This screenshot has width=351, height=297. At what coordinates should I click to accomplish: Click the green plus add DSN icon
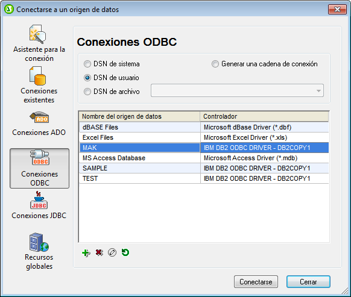86,253
